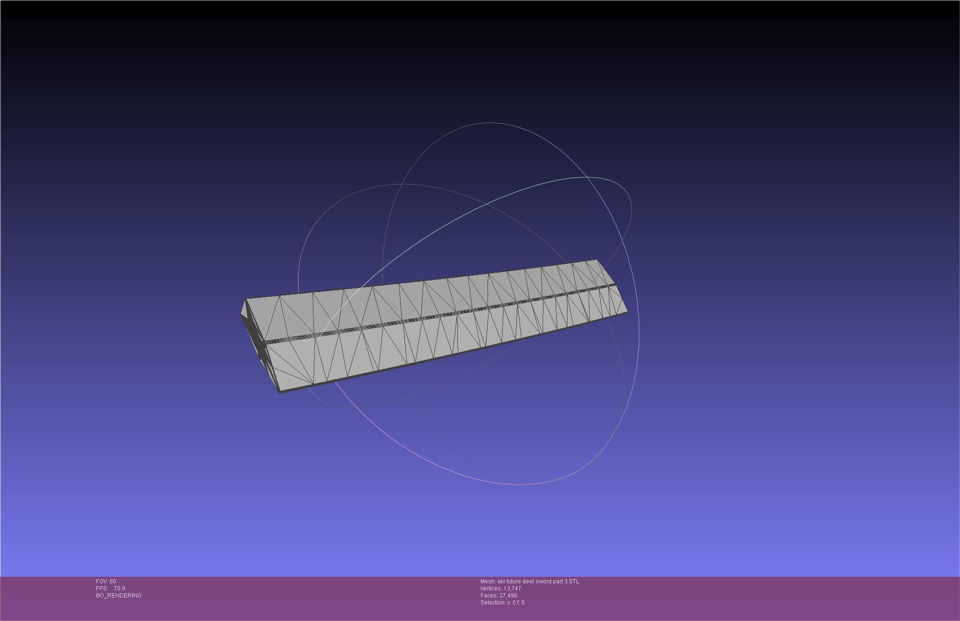Click the Selection: v: 0 f: 0 line
Image resolution: width=960 pixels, height=621 pixels.
(502, 603)
